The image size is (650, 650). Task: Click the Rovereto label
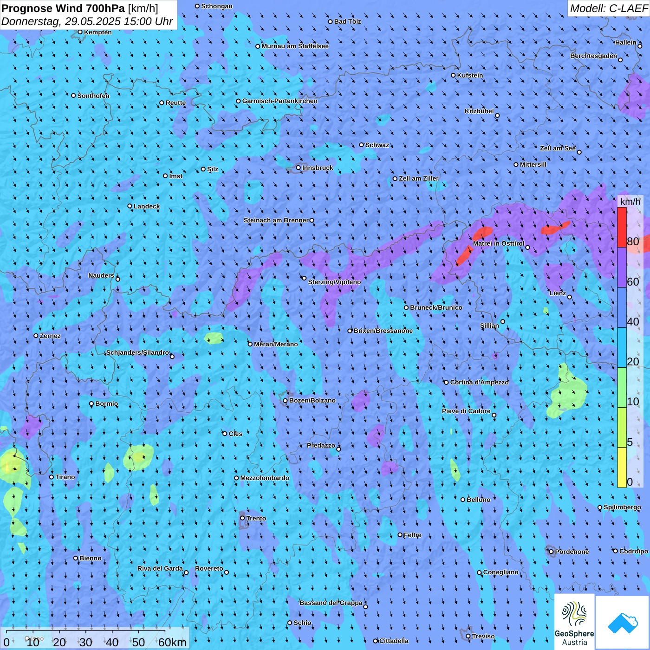click(x=209, y=568)
